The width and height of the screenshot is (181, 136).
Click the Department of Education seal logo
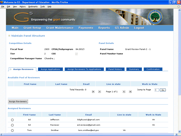pos(155,17)
